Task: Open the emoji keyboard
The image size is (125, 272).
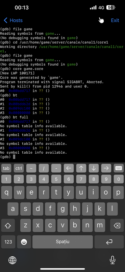Action: click(24, 242)
